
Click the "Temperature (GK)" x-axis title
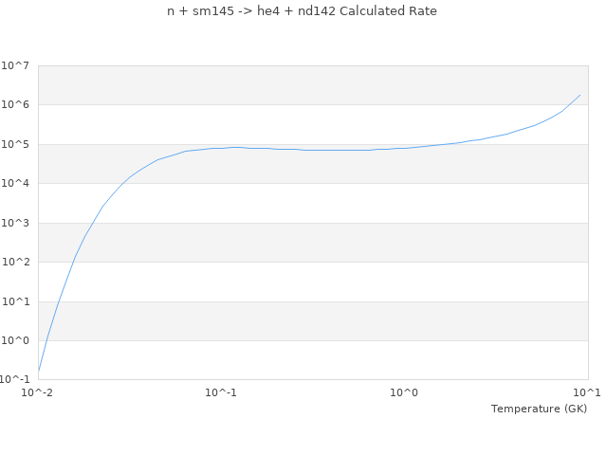click(539, 409)
